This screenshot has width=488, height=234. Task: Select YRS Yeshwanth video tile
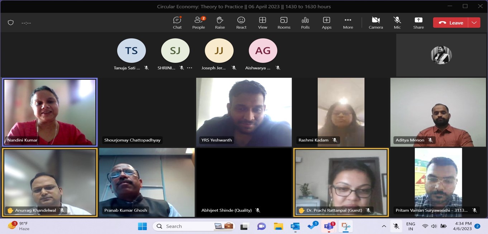pyautogui.click(x=244, y=112)
